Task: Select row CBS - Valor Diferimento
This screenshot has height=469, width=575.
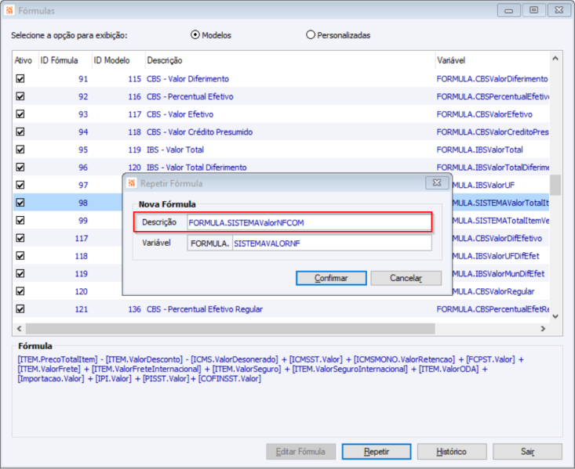Action: pyautogui.click(x=281, y=79)
